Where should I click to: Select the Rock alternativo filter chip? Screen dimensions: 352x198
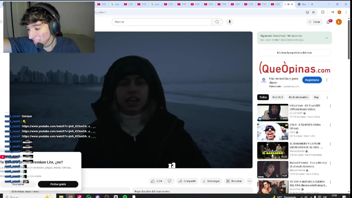coord(298,97)
